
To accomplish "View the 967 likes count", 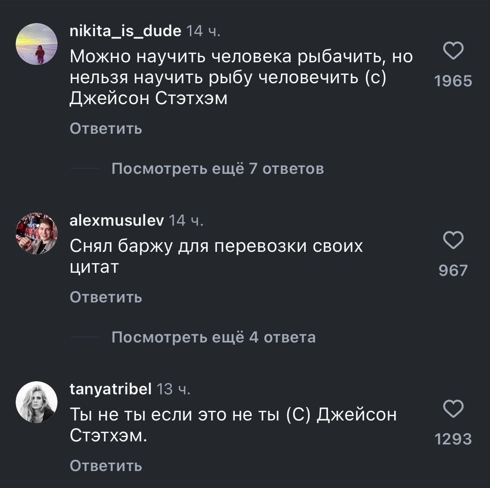I will click(x=453, y=271).
